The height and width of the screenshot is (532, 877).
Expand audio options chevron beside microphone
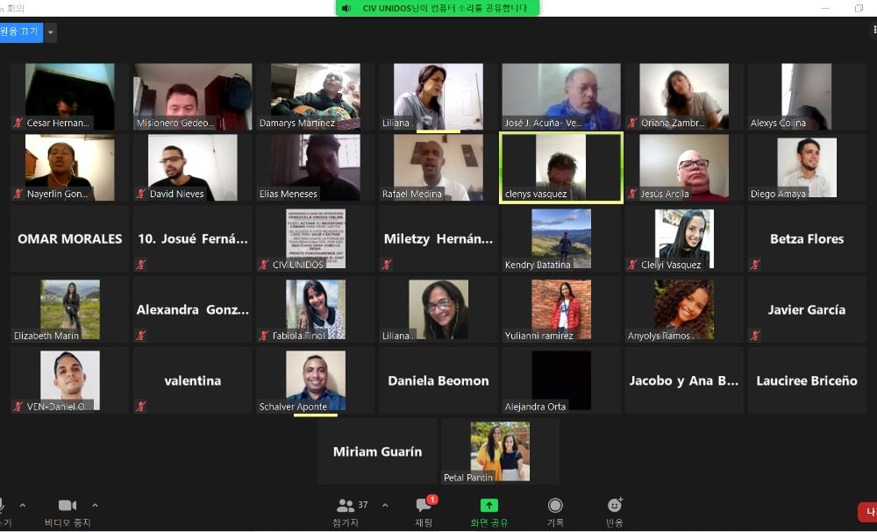[x=23, y=505]
